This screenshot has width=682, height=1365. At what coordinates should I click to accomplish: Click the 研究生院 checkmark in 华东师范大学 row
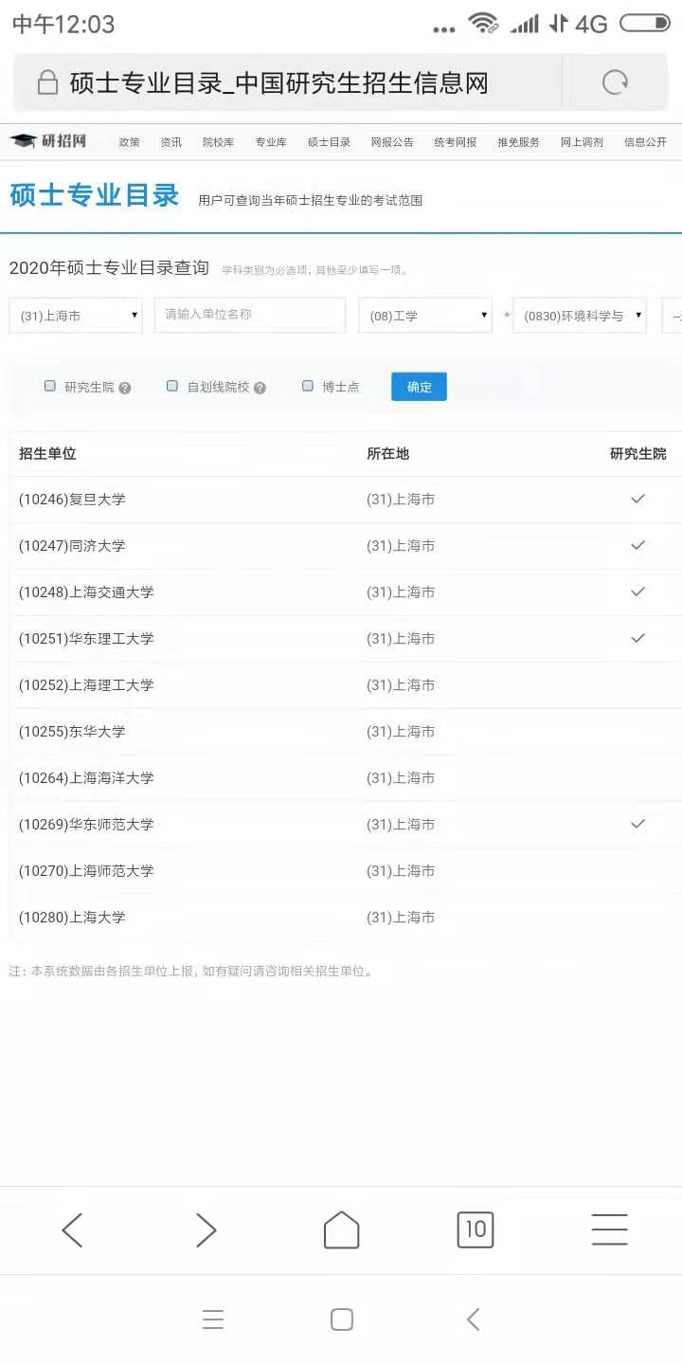pos(638,824)
